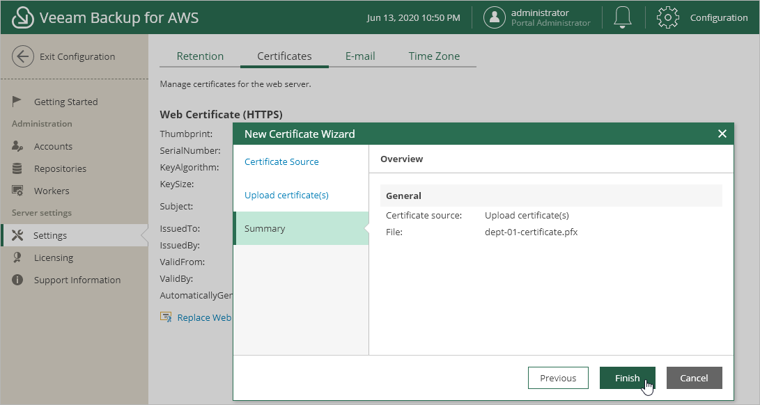Click the IssuedTo field label
760x405 pixels.
click(180, 229)
